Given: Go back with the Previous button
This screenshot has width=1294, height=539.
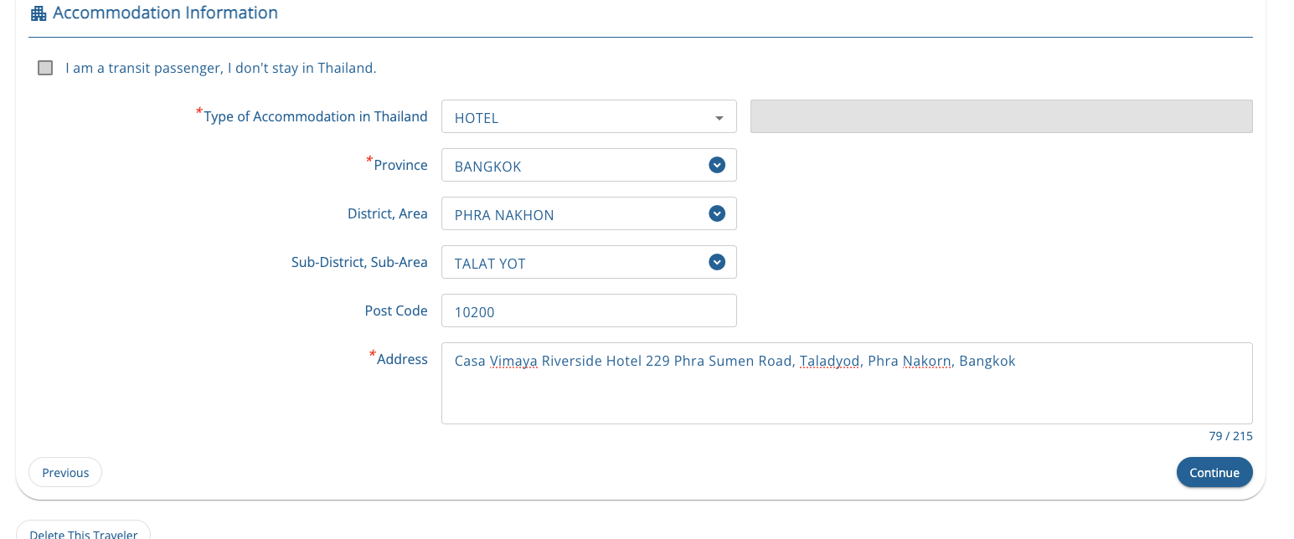Looking at the screenshot, I should tap(65, 473).
